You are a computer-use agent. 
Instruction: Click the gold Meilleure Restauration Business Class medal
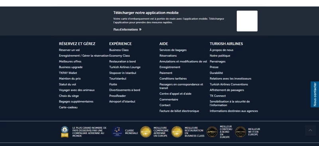point(177,132)
